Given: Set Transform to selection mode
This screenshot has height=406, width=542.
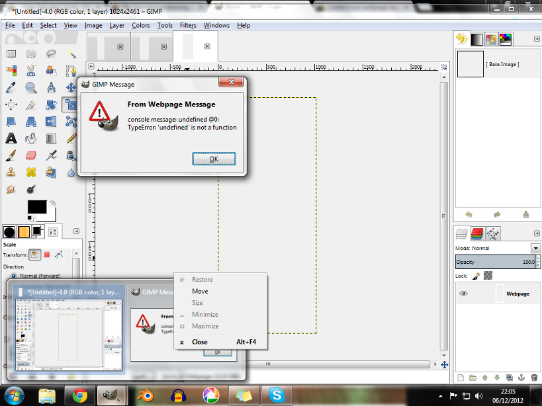Looking at the screenshot, I should click(47, 255).
